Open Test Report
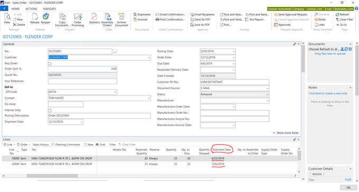 [x=255, y=20]
